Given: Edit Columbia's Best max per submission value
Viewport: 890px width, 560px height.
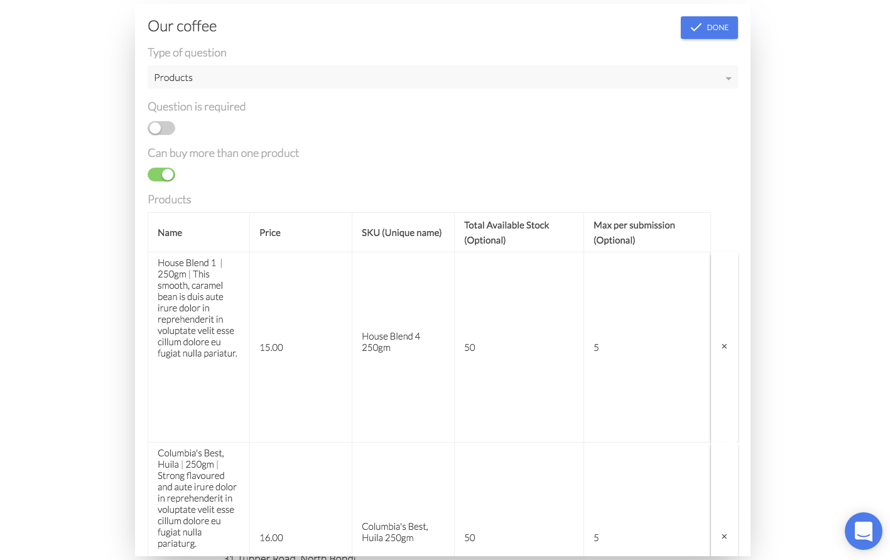Looking at the screenshot, I should point(596,538).
